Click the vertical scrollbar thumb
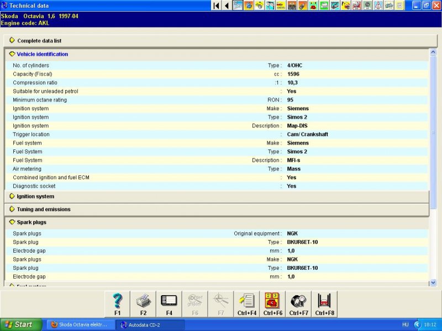 tap(433, 132)
